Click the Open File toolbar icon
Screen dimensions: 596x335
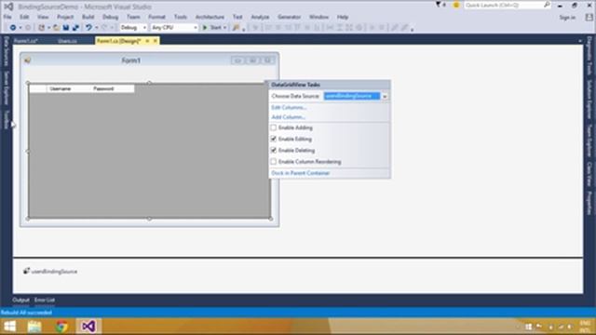coord(56,27)
